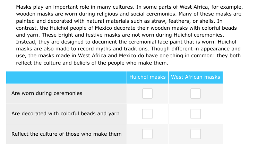Click 'Are decorated with colorful beads and yarn' label
The image size is (266, 145).
pos(65,114)
